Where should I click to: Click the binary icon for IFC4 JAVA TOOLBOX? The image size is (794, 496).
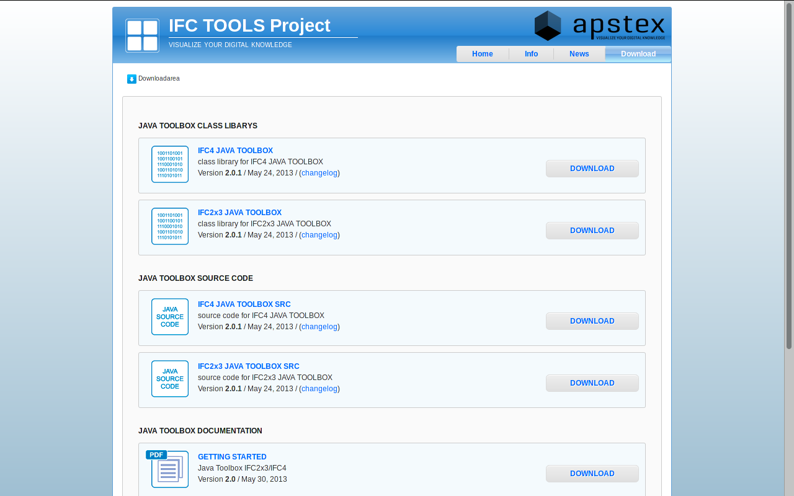170,164
